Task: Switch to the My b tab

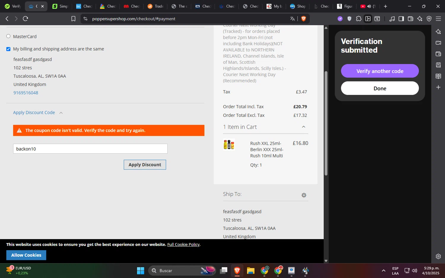Action: pos(274,6)
